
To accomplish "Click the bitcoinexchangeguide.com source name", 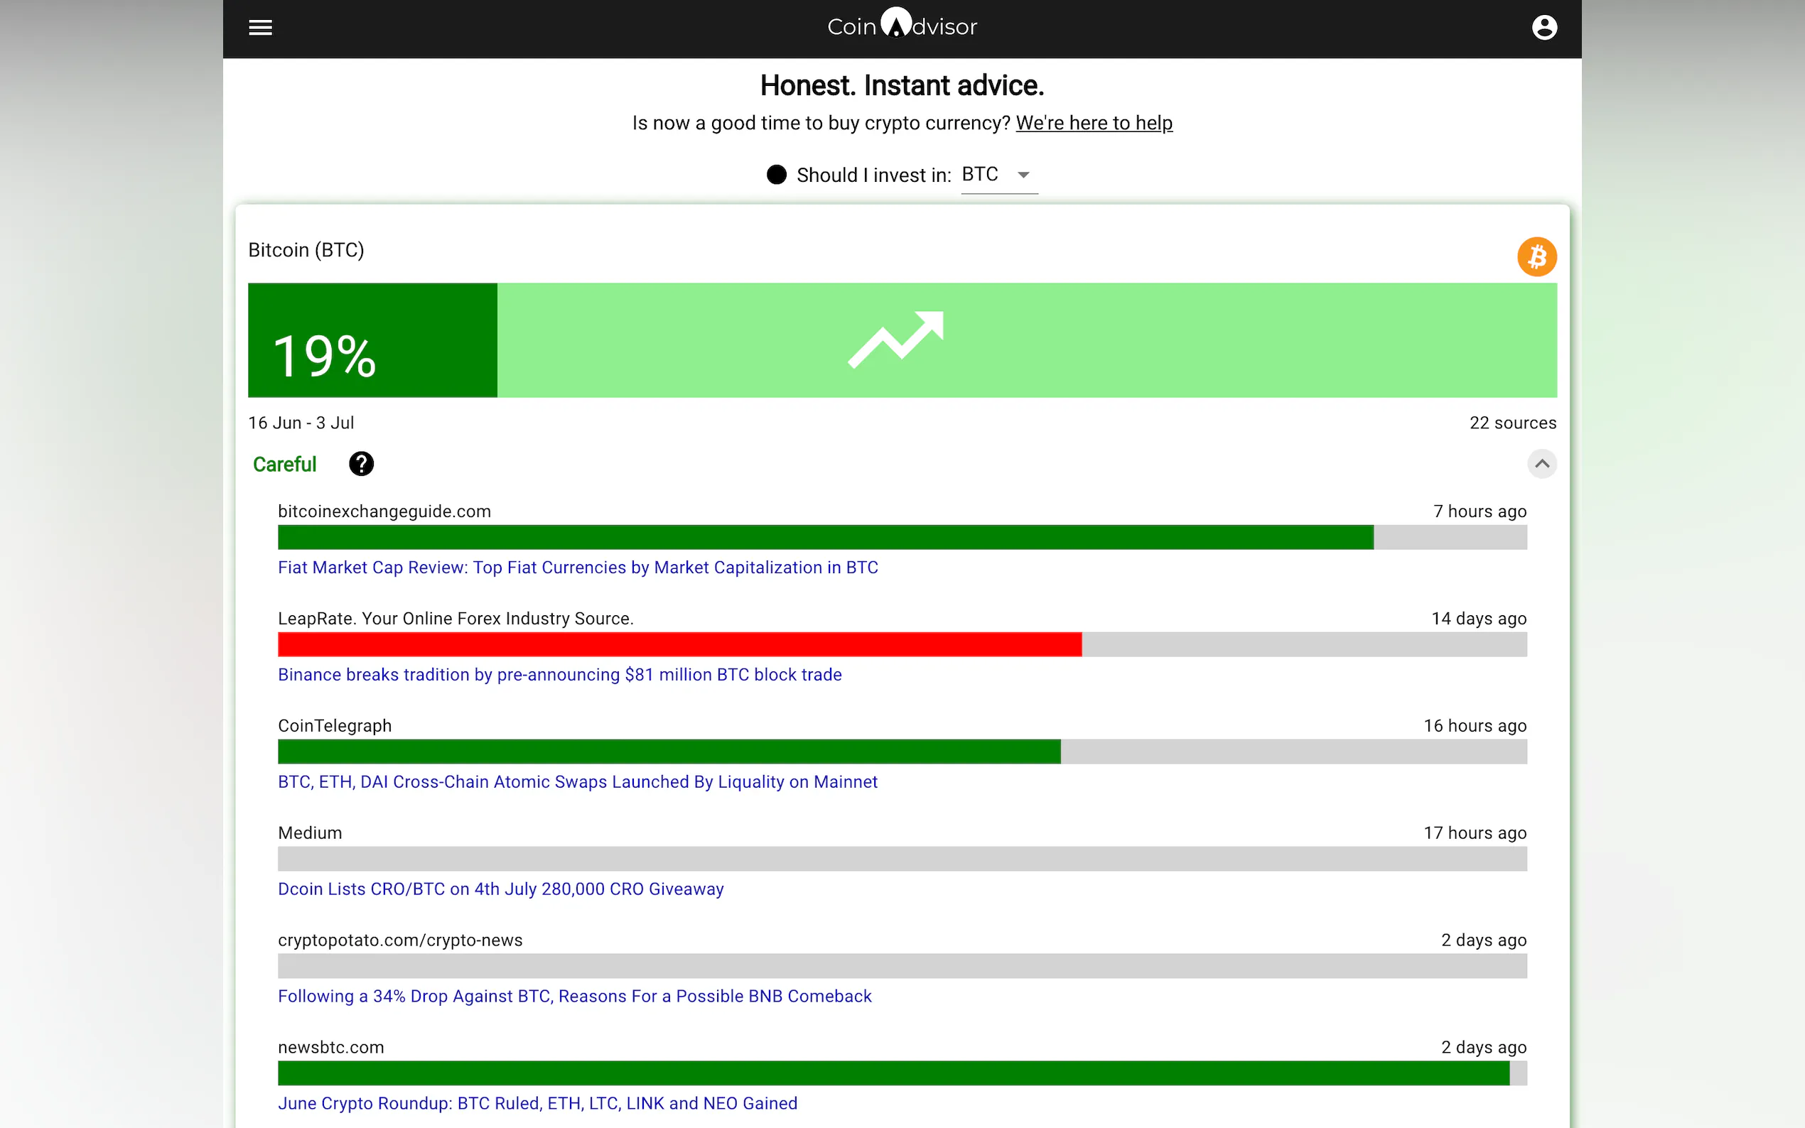I will (384, 511).
